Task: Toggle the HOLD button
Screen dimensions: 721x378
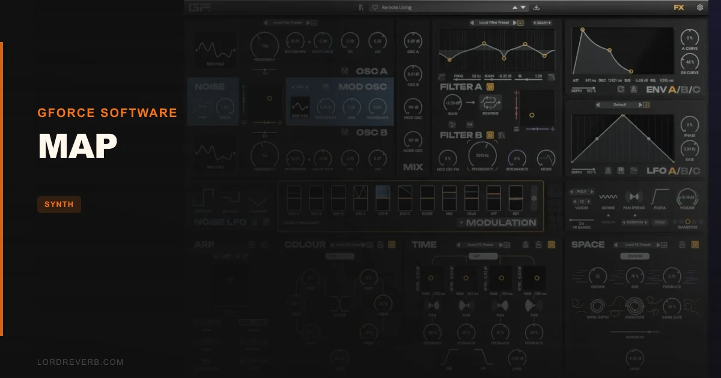Action: click(660, 222)
